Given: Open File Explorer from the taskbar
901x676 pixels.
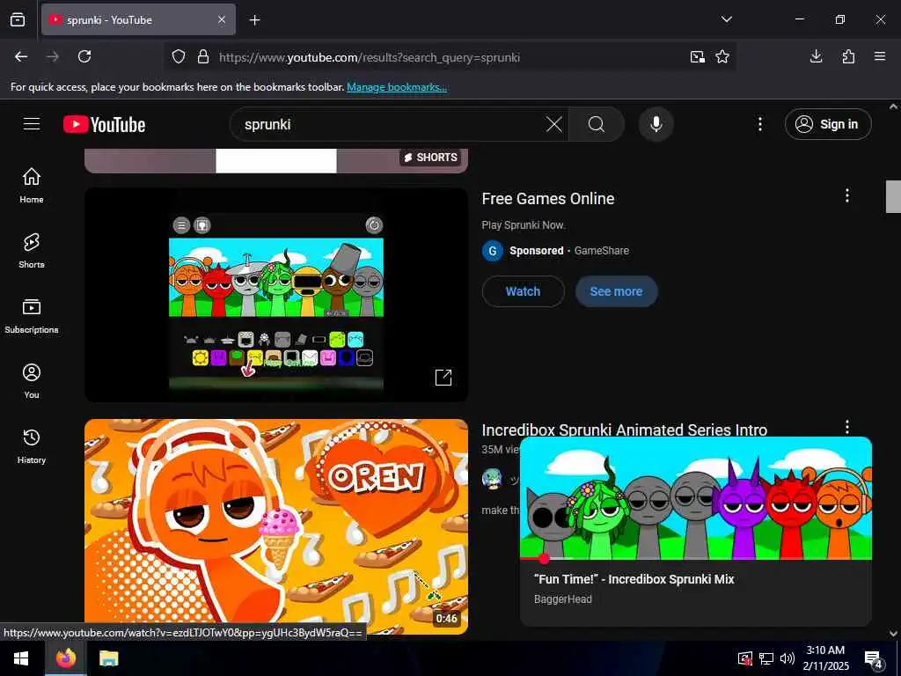Looking at the screenshot, I should [x=108, y=658].
